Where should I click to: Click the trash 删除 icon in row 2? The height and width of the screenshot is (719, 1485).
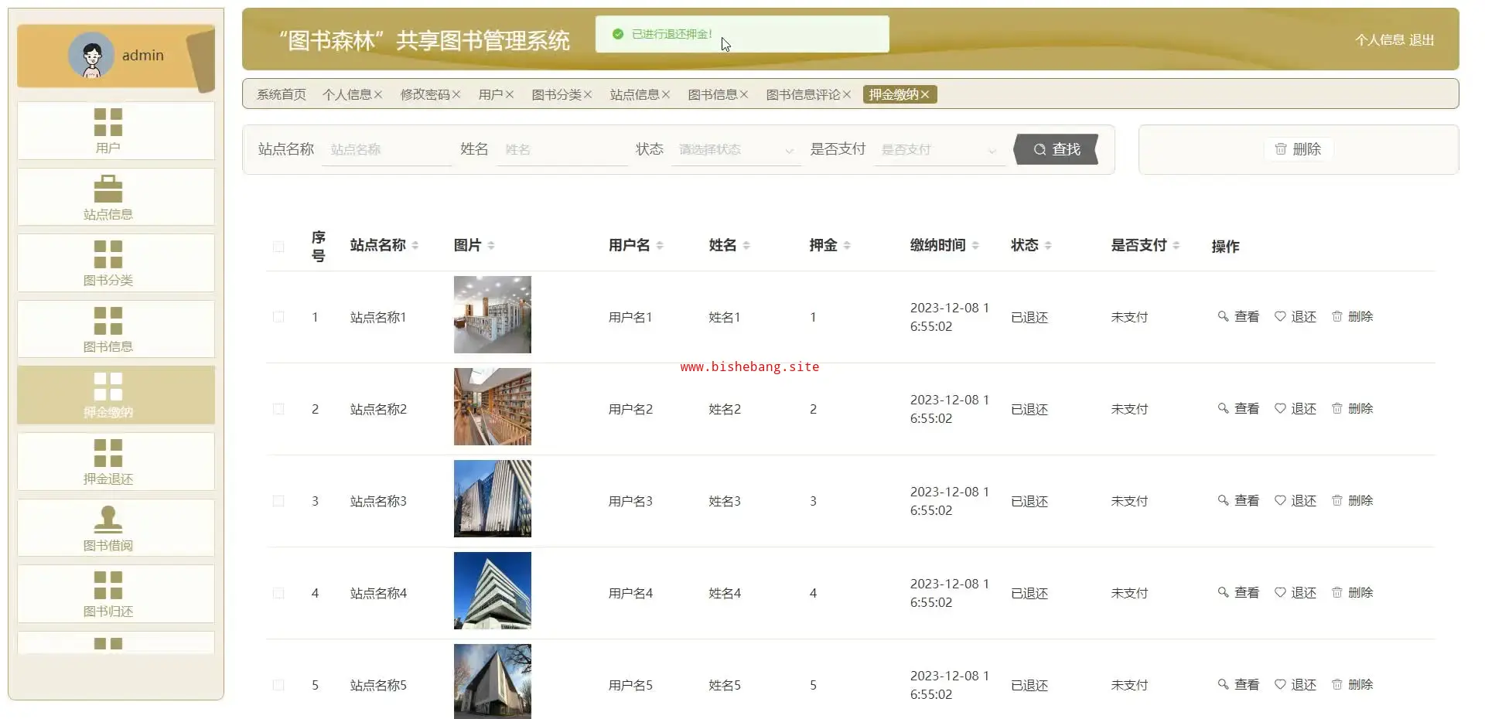(1336, 409)
